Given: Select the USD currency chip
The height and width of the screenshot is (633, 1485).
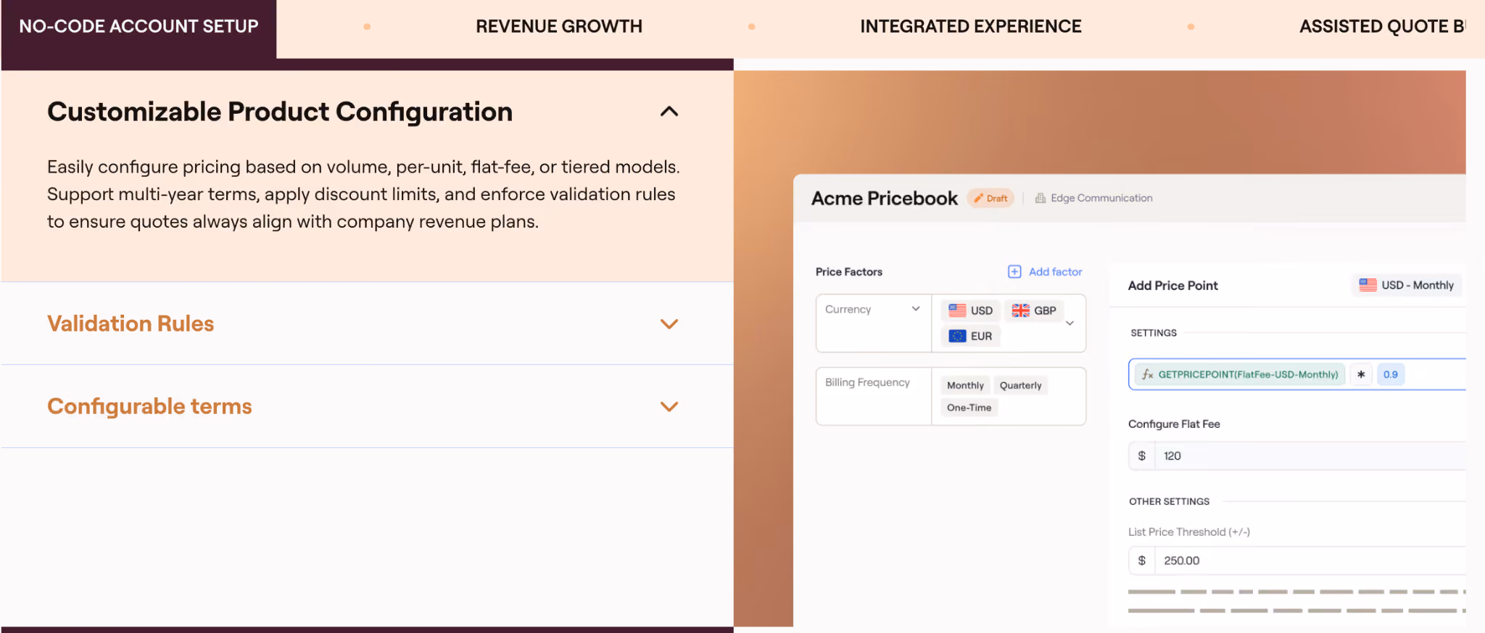Looking at the screenshot, I should pos(970,310).
